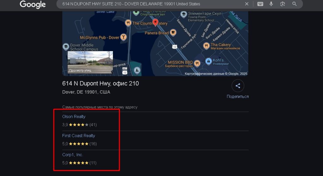The image size is (323, 176).
Task: Start voice search with the microphone icon
Action: click(x=271, y=4)
